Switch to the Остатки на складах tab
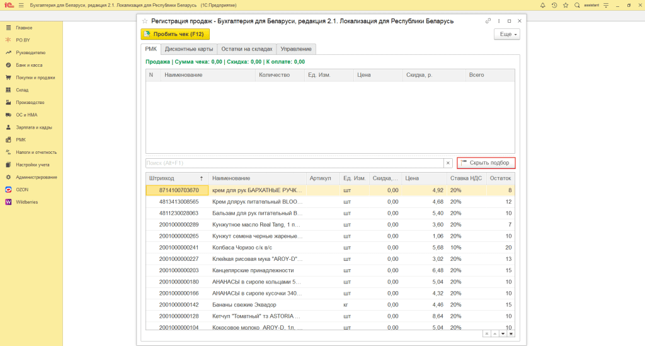 (247, 49)
